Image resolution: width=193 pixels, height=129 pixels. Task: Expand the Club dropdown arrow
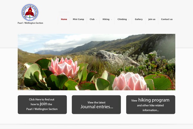[96, 20]
